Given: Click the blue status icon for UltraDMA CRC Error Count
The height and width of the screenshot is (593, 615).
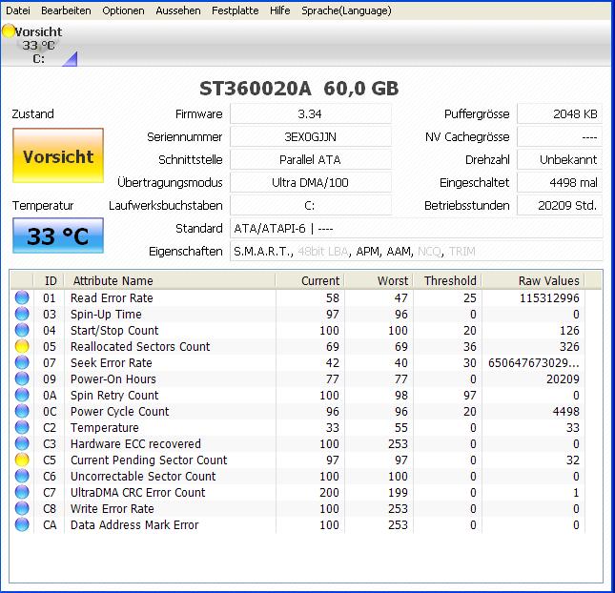Looking at the screenshot, I should [x=22, y=492].
